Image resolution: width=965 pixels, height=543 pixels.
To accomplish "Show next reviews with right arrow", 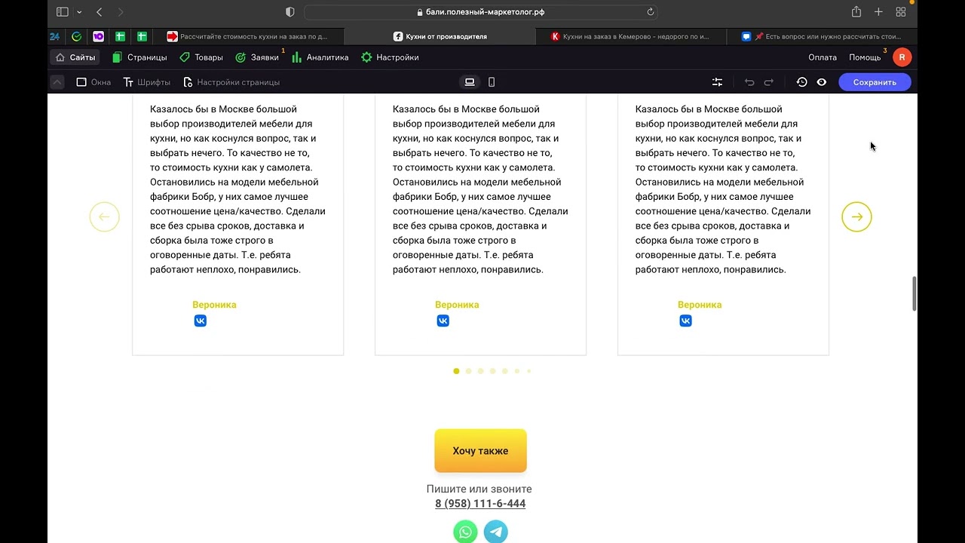I will [856, 217].
